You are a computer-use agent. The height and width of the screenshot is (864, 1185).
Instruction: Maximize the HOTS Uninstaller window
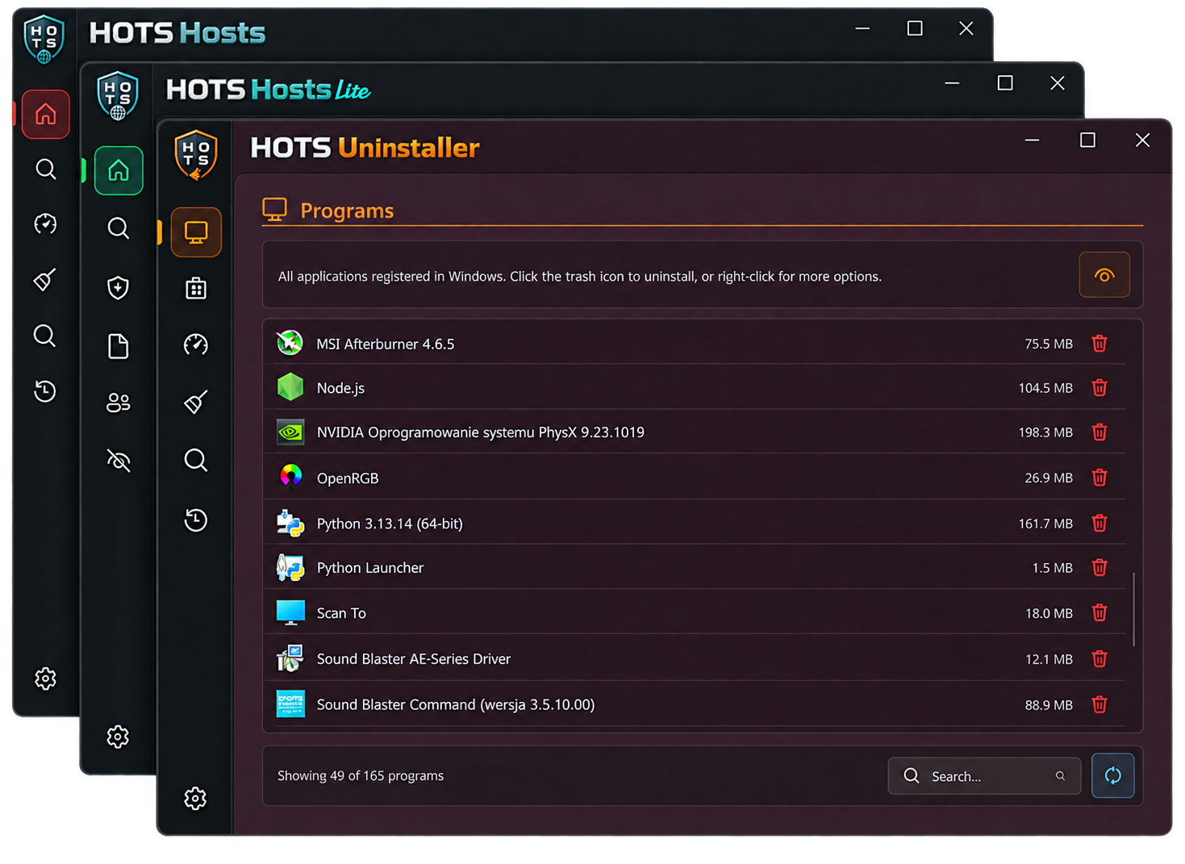(1087, 140)
